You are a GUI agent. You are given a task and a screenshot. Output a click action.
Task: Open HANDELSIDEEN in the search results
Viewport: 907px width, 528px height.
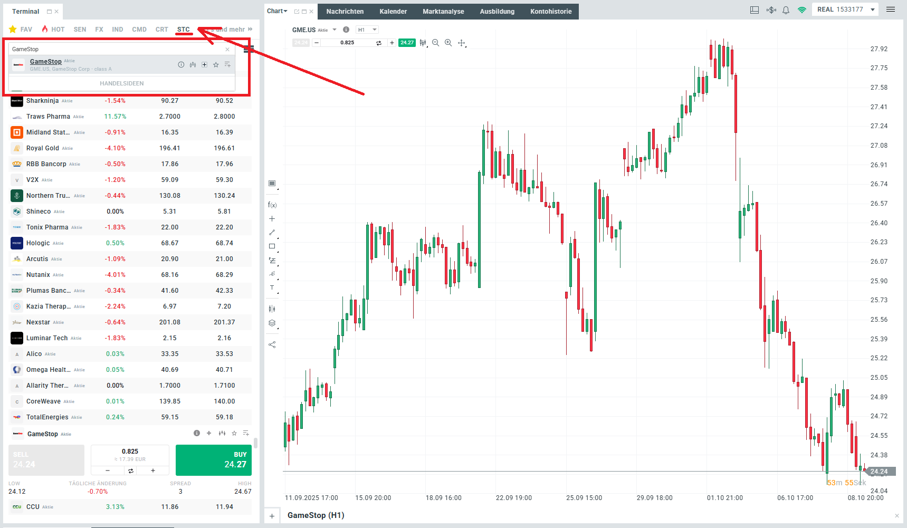pos(122,83)
